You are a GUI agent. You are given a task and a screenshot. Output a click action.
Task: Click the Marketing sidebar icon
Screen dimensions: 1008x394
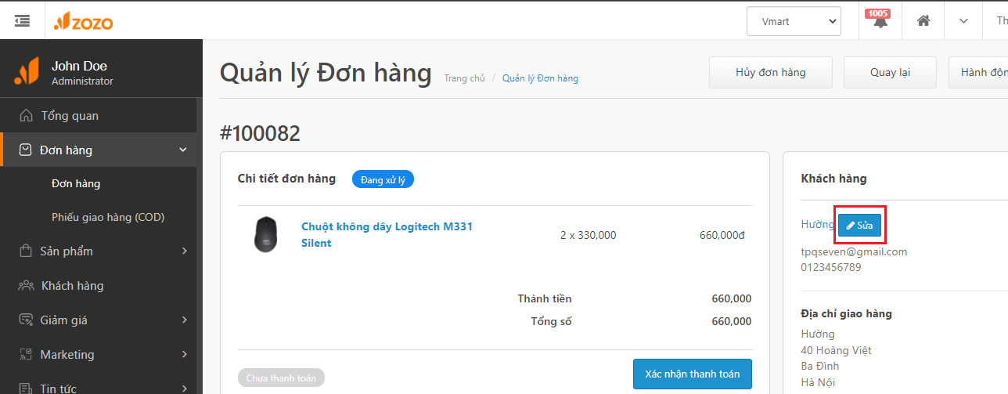(x=26, y=355)
